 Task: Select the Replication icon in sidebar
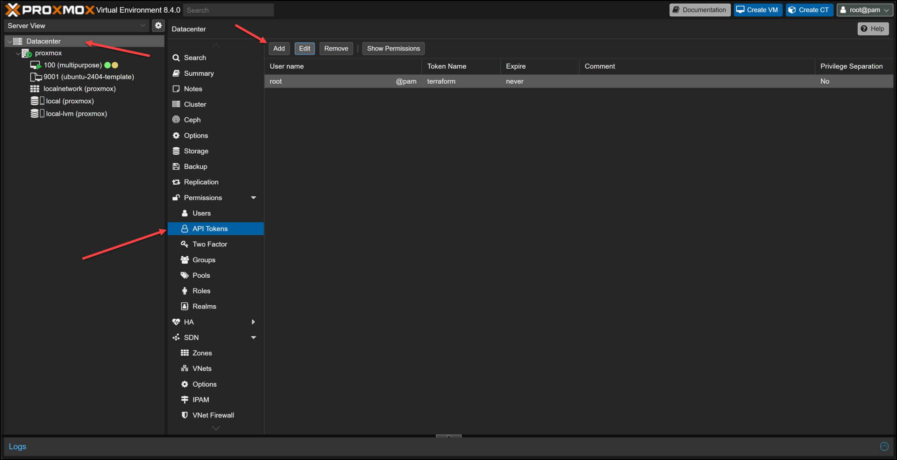click(176, 182)
